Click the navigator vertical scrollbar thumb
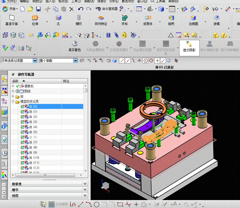 point(86,90)
